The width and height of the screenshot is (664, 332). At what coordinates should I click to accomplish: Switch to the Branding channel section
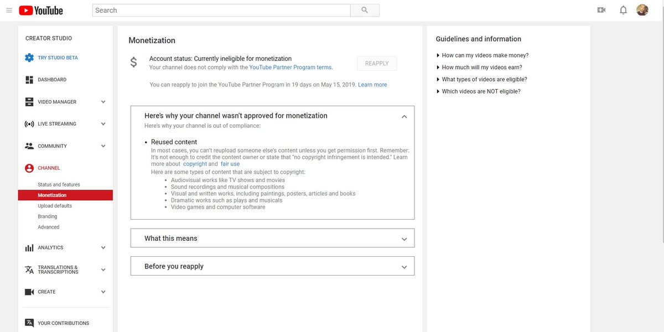(51, 216)
